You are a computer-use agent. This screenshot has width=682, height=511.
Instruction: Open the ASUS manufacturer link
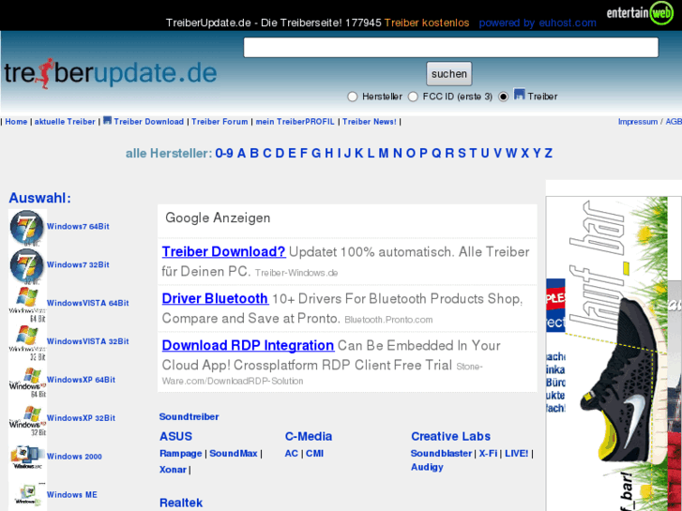coord(175,436)
